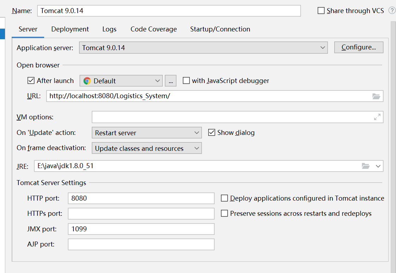Browse for JRE with folder icon
The image size is (396, 273).
(x=365, y=166)
